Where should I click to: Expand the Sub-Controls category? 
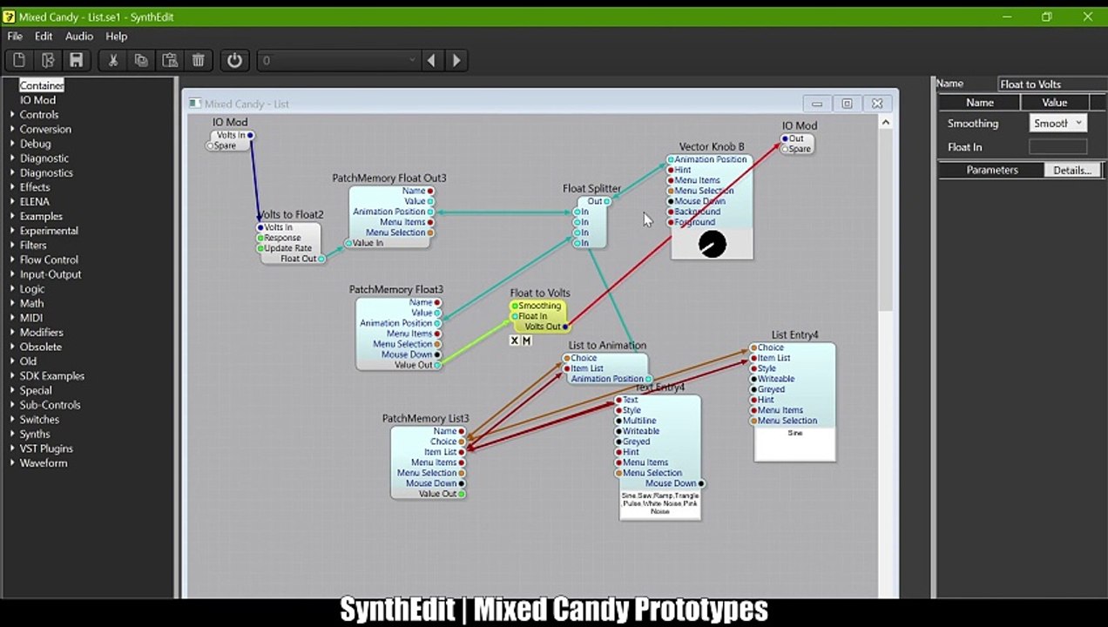pos(12,405)
